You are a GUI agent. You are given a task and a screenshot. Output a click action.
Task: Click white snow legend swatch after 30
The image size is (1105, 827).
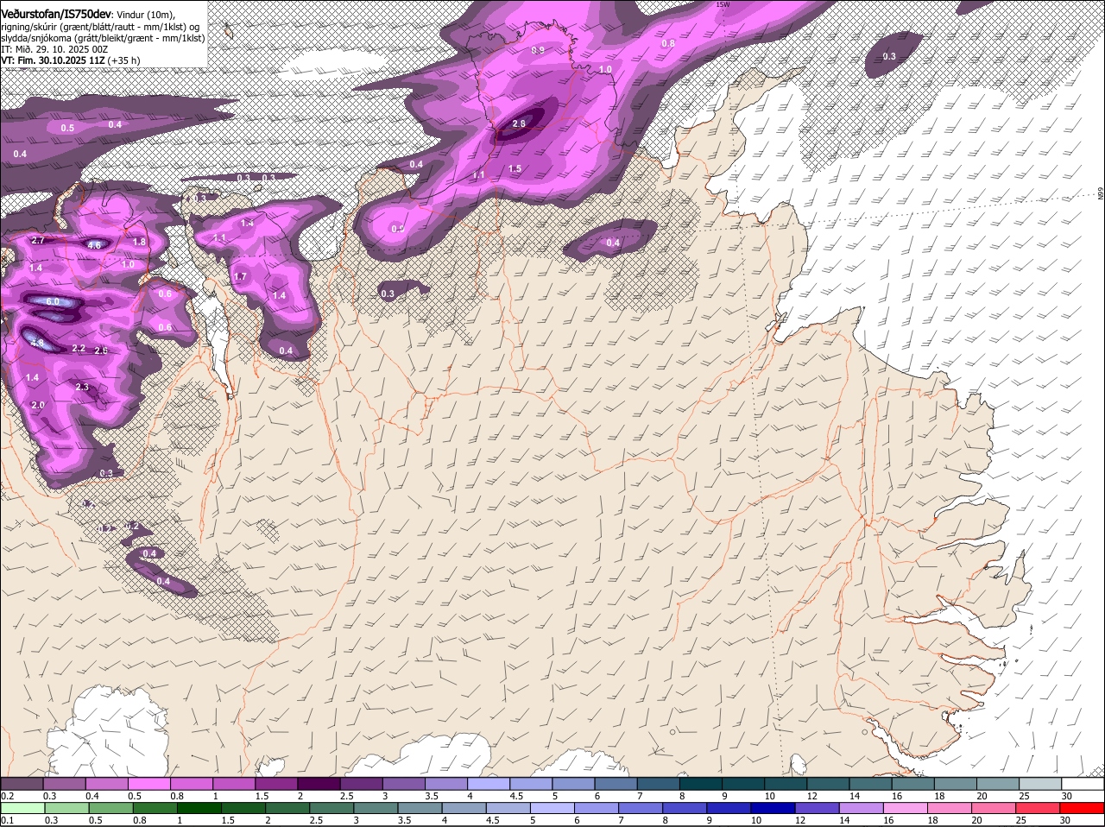(x=1083, y=783)
